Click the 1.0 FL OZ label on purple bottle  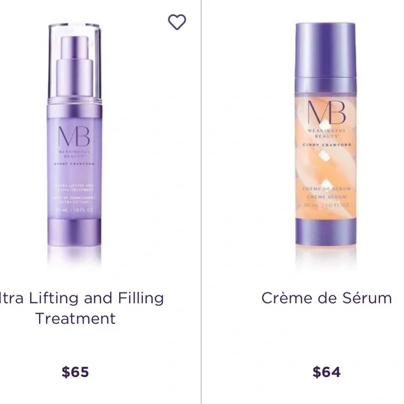click(83, 210)
